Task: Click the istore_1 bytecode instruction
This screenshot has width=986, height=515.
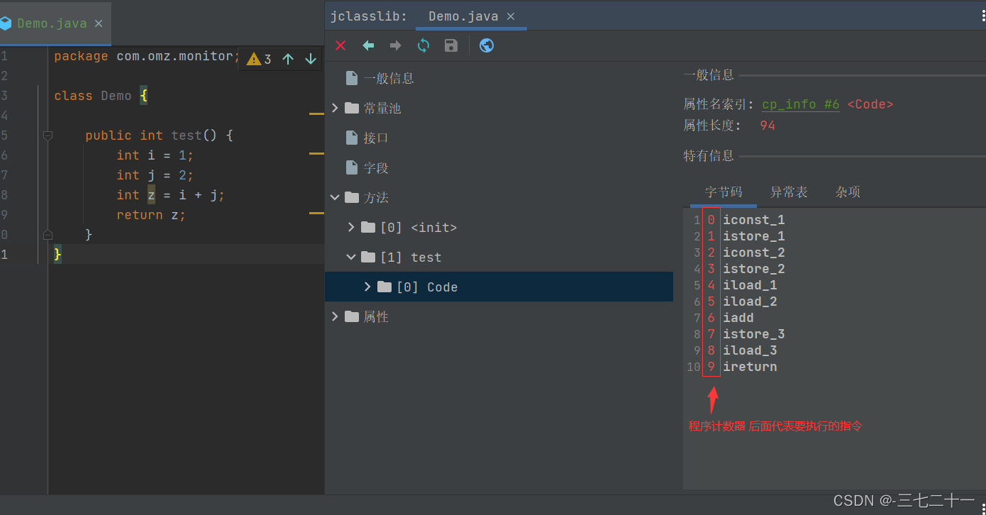Action: [754, 236]
